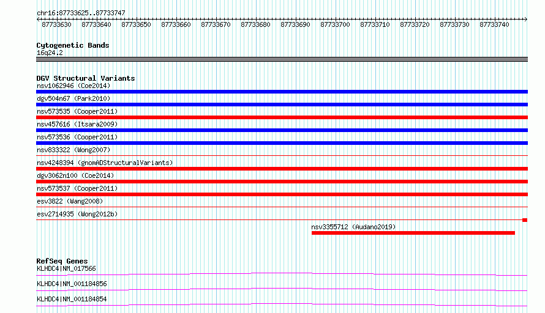Click ruler position 87733680
Screen dimensions: 545x313
click(255, 24)
